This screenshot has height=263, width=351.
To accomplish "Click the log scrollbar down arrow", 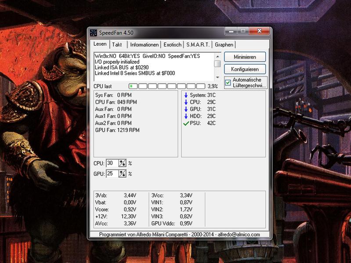I will (217, 77).
